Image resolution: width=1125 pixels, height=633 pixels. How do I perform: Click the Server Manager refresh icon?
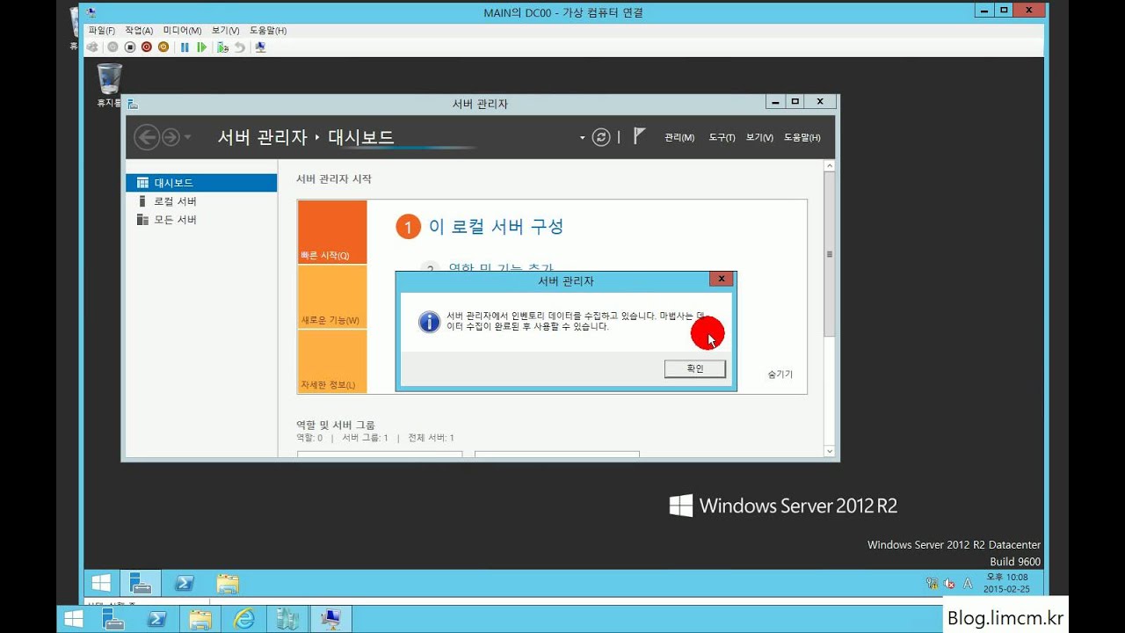point(601,137)
